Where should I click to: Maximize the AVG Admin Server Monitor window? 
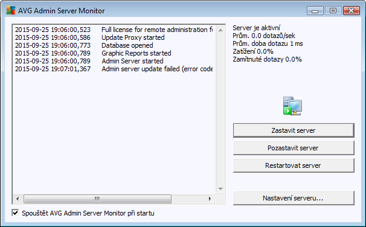click(333, 11)
